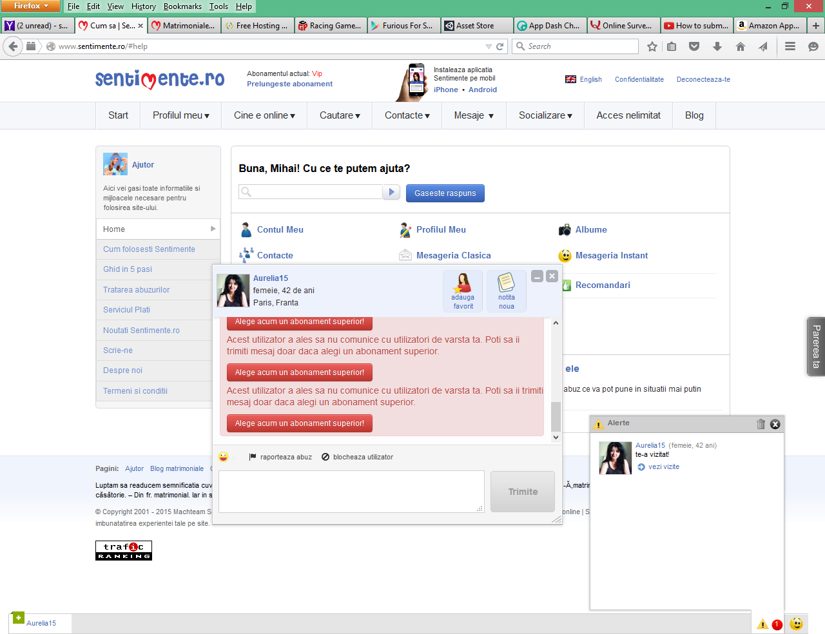Click the trafic ranking badge

coord(124,550)
